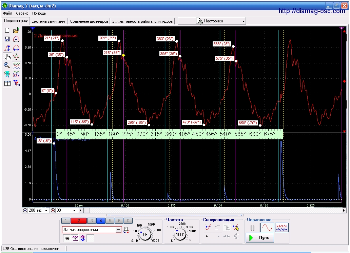Toggle channel 3 button
Screen dimensions: 350x253
pyautogui.click(x=92, y=221)
